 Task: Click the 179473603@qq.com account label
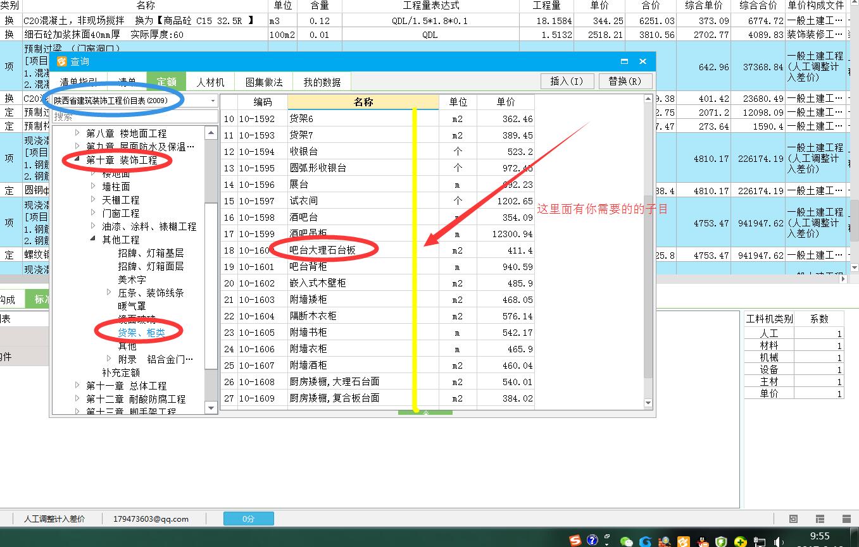coord(151,519)
